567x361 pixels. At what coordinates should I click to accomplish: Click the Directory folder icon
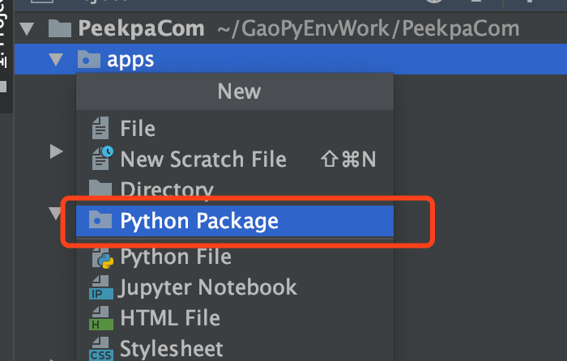pyautogui.click(x=100, y=188)
